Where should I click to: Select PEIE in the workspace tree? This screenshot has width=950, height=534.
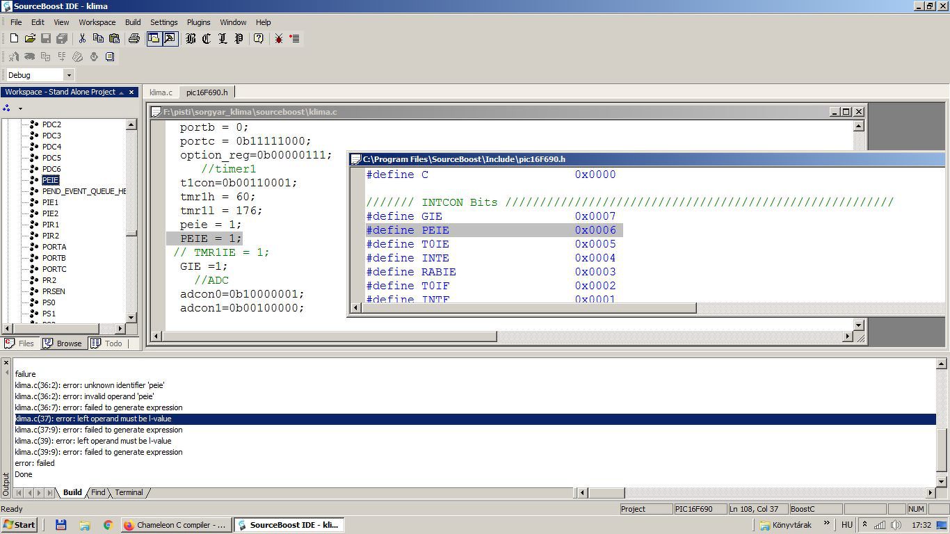point(50,180)
